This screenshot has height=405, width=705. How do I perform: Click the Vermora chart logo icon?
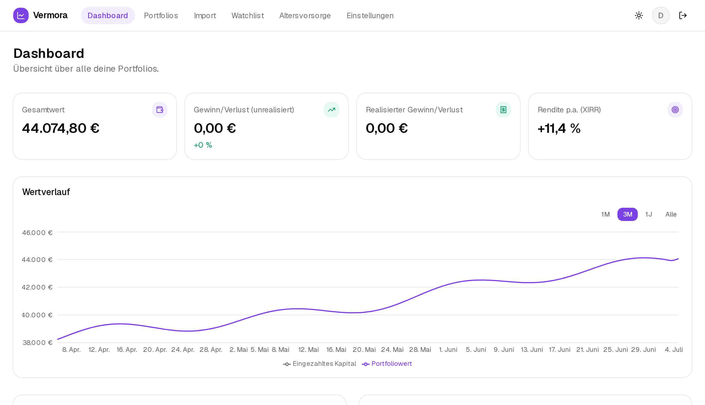(21, 15)
